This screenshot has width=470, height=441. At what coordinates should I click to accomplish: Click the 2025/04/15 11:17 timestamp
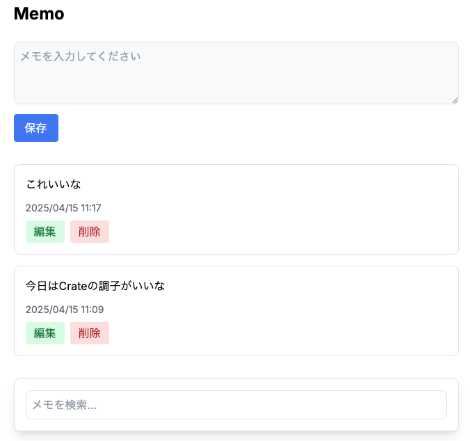(63, 208)
